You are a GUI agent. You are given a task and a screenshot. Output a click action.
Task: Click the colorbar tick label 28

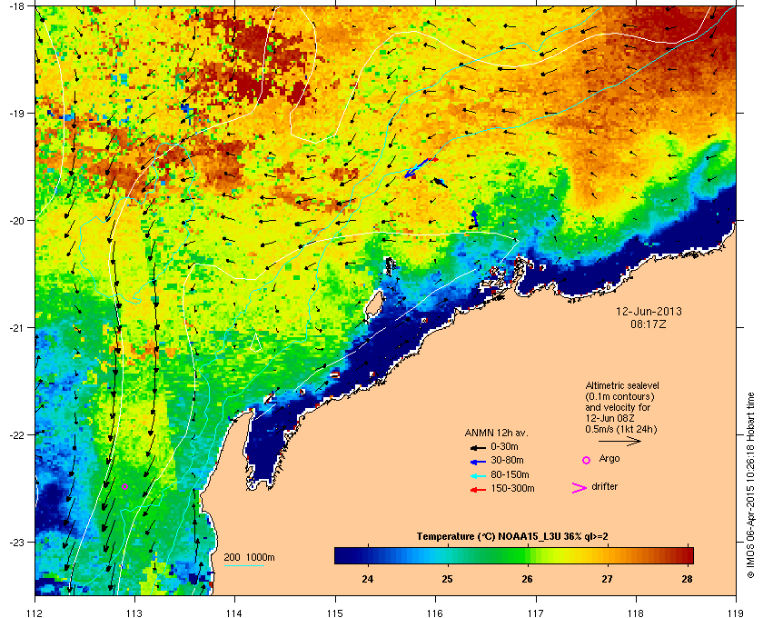tap(687, 579)
